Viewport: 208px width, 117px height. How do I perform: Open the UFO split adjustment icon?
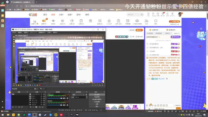tap(137, 21)
